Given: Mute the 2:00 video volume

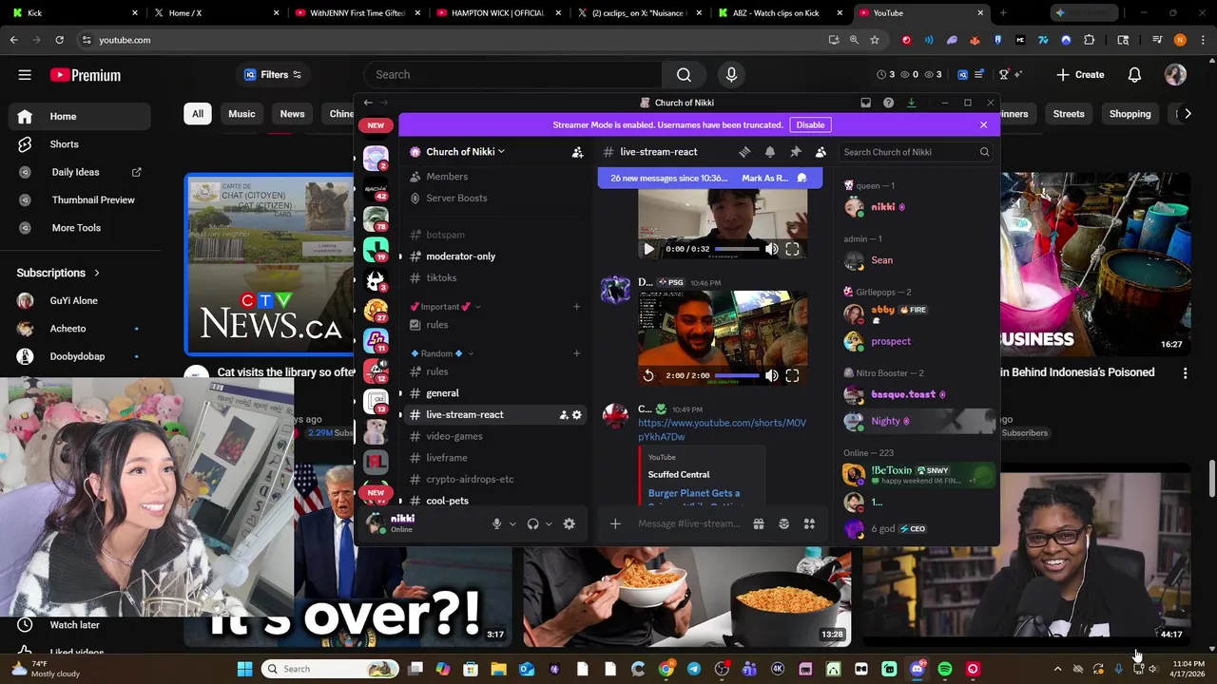Looking at the screenshot, I should [x=771, y=375].
